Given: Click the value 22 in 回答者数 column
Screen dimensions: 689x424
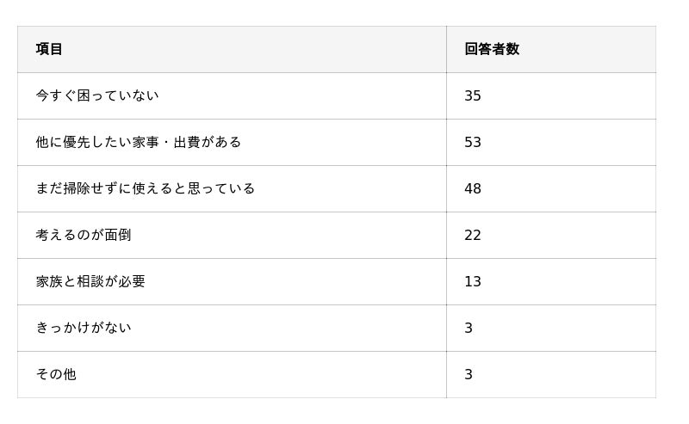Looking at the screenshot, I should pos(473,235).
